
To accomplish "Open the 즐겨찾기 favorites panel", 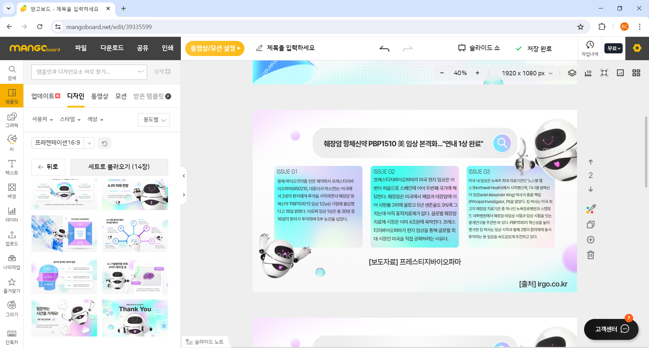I will click(12, 285).
